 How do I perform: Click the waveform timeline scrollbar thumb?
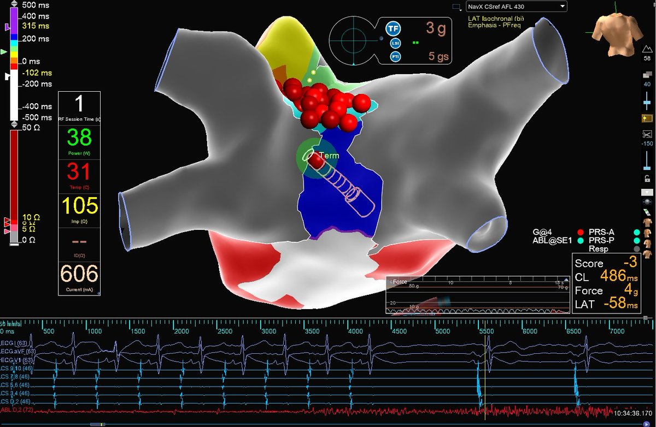[x=98, y=423]
